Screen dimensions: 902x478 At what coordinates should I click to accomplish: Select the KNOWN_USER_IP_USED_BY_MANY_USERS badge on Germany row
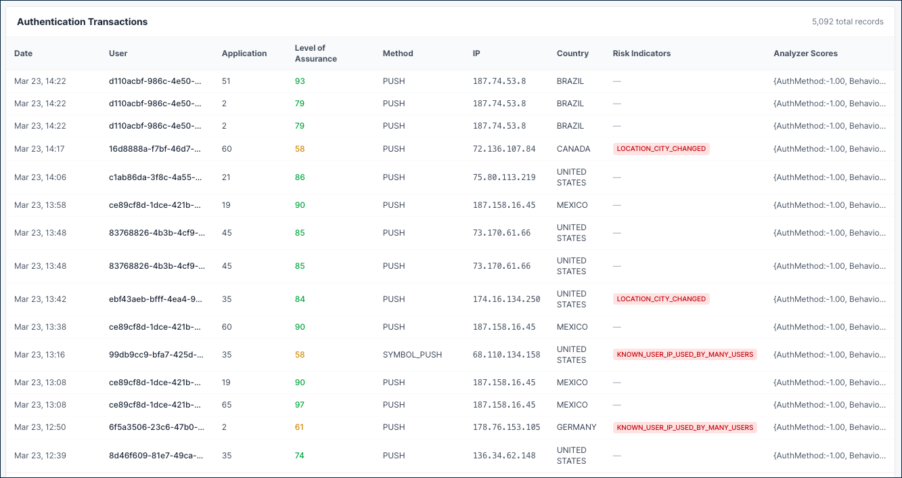[685, 427]
